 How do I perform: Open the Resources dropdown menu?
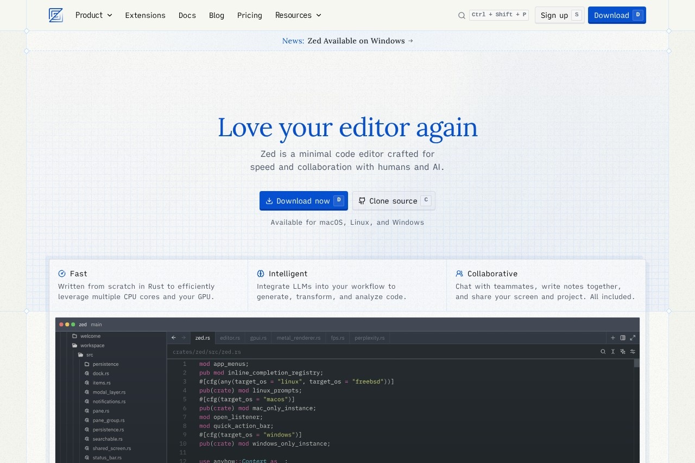point(298,15)
